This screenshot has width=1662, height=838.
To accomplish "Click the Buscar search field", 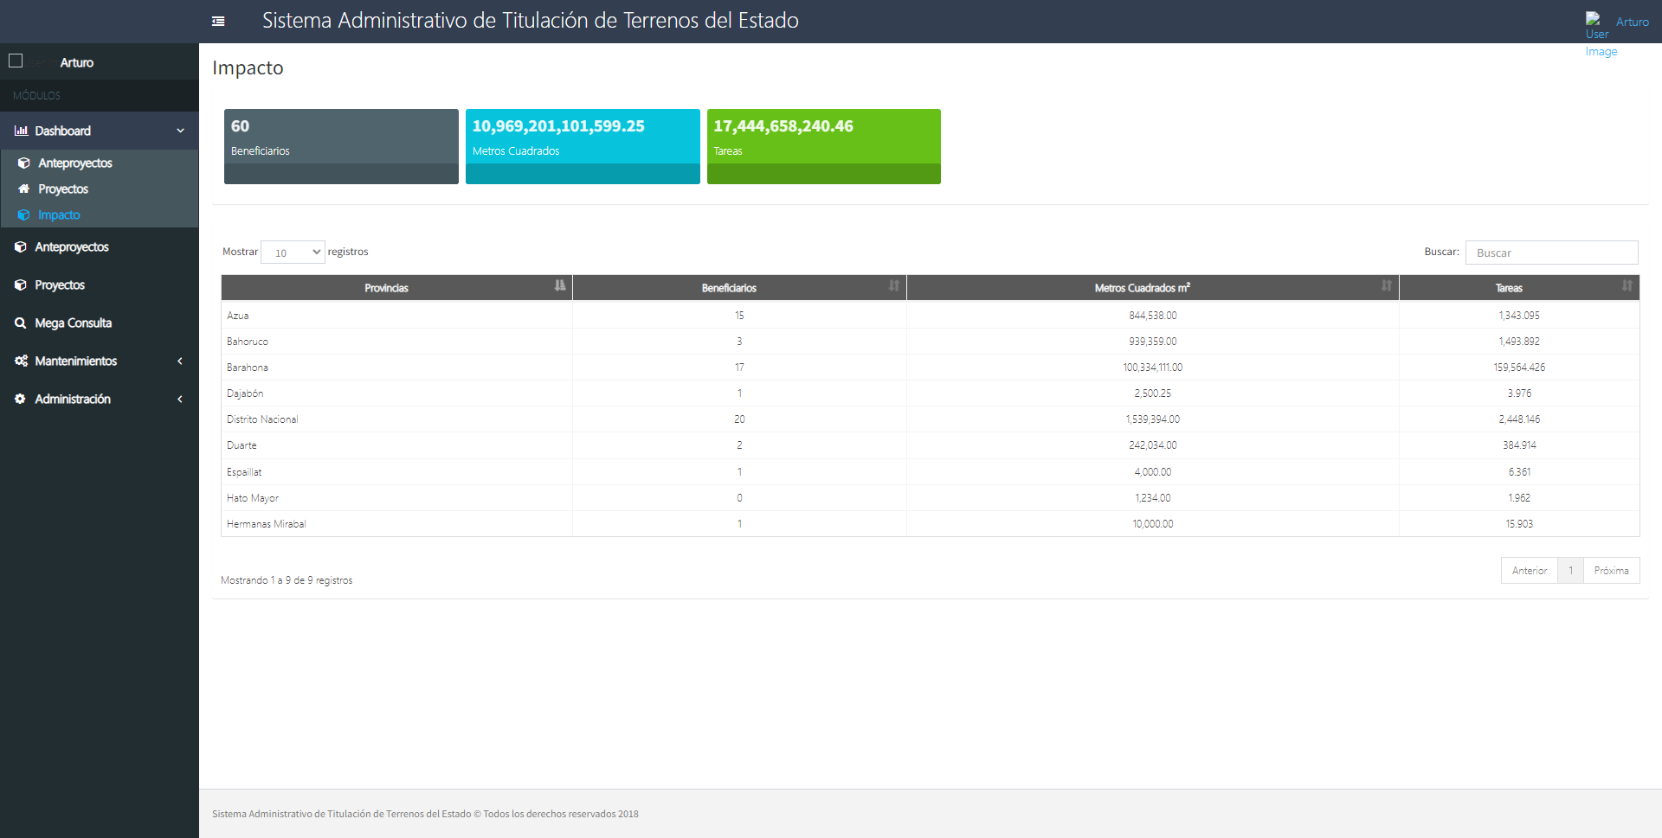I will click(1551, 253).
